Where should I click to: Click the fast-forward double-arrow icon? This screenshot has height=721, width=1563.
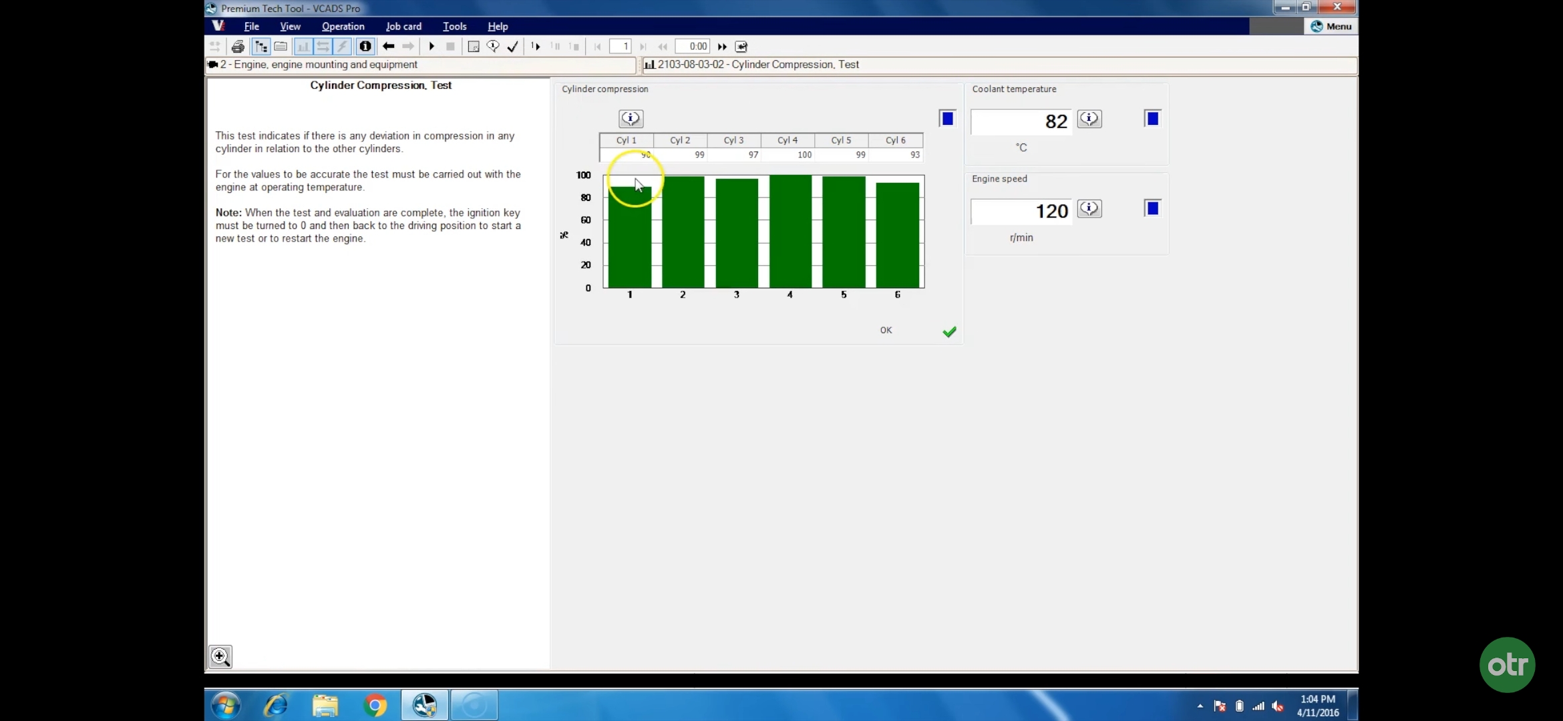722,47
